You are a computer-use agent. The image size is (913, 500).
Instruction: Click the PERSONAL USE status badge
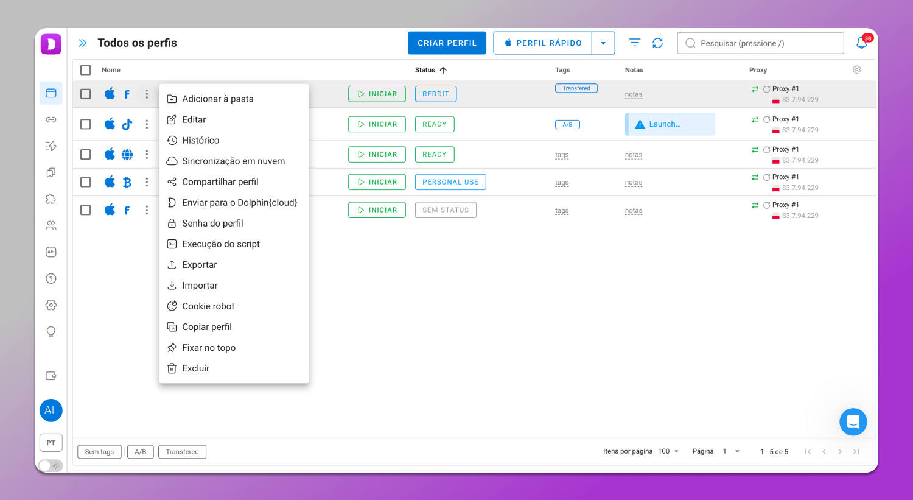click(450, 182)
